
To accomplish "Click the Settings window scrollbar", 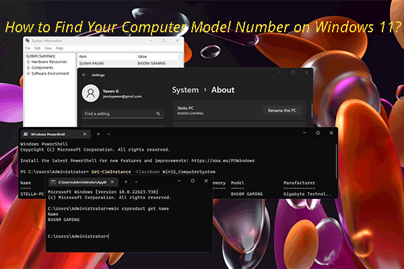I will click(x=312, y=111).
